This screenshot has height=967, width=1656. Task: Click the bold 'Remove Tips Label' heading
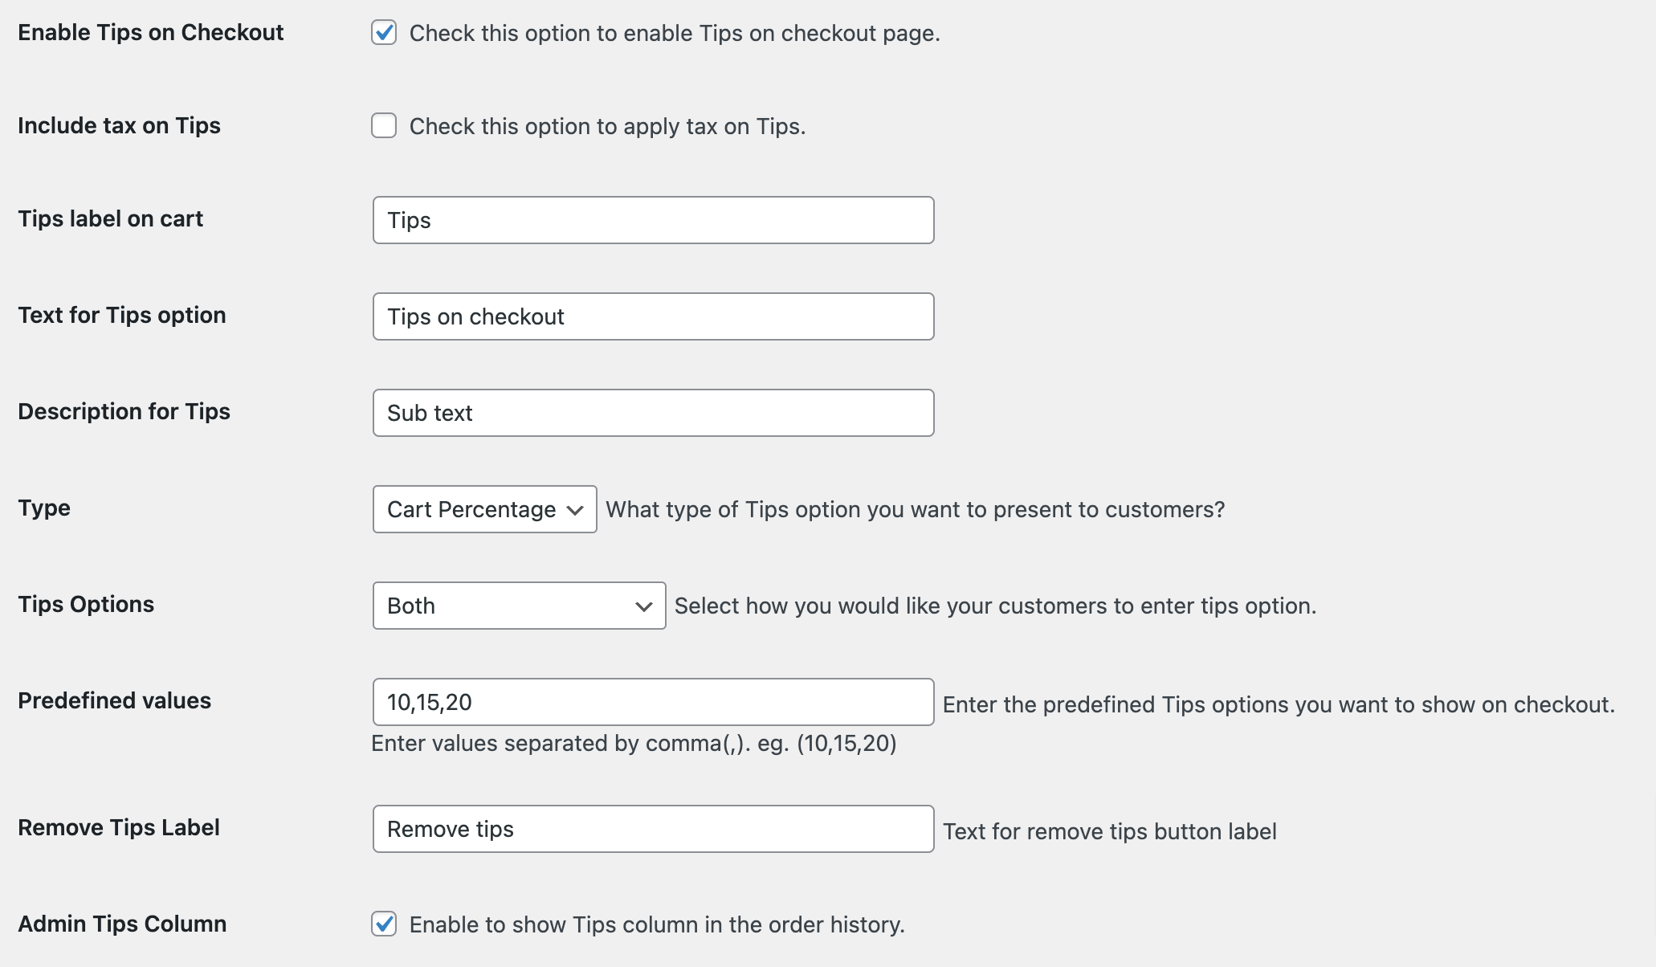coord(119,827)
